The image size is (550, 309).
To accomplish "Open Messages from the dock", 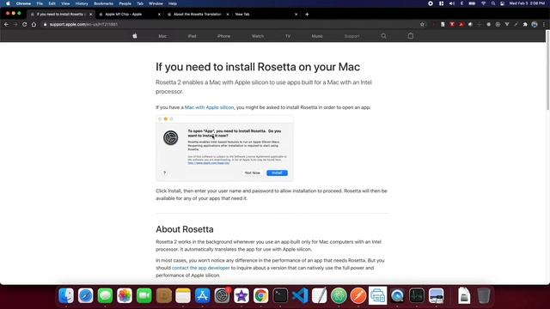I will [105, 295].
